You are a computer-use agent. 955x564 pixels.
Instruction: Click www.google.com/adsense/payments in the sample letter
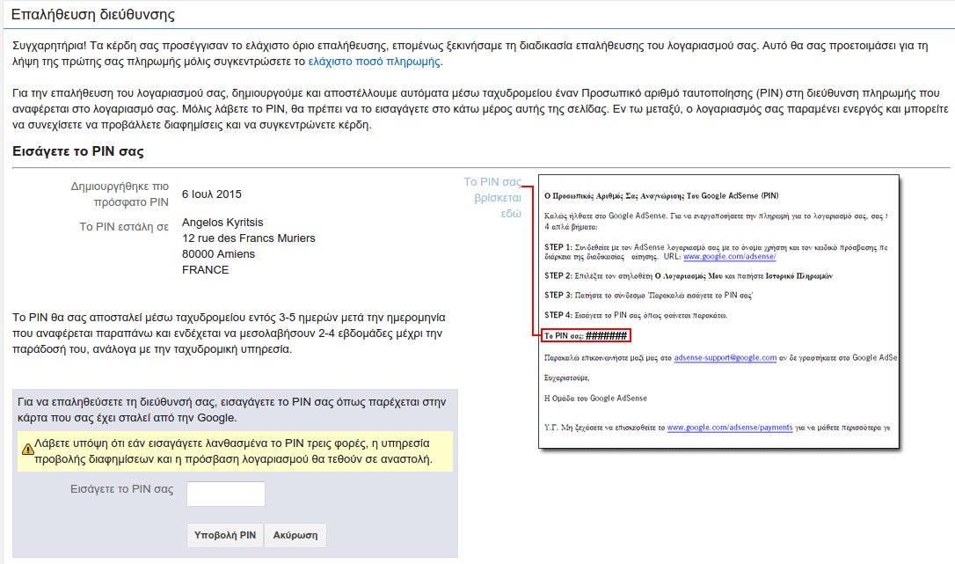click(730, 428)
